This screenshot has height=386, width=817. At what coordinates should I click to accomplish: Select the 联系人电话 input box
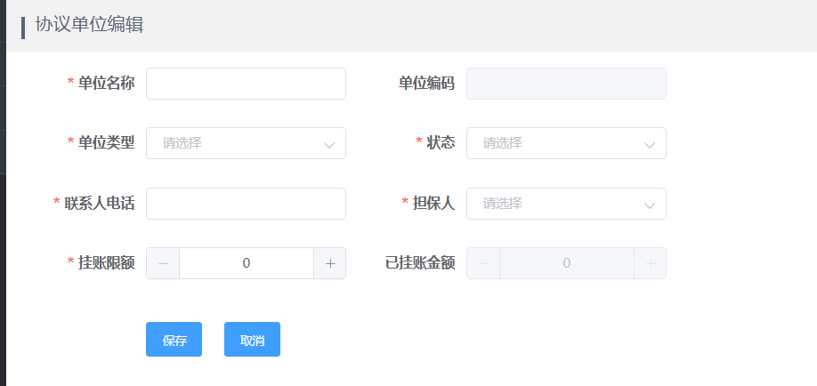(246, 204)
